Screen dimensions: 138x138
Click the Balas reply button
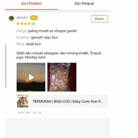[x=99, y=19]
